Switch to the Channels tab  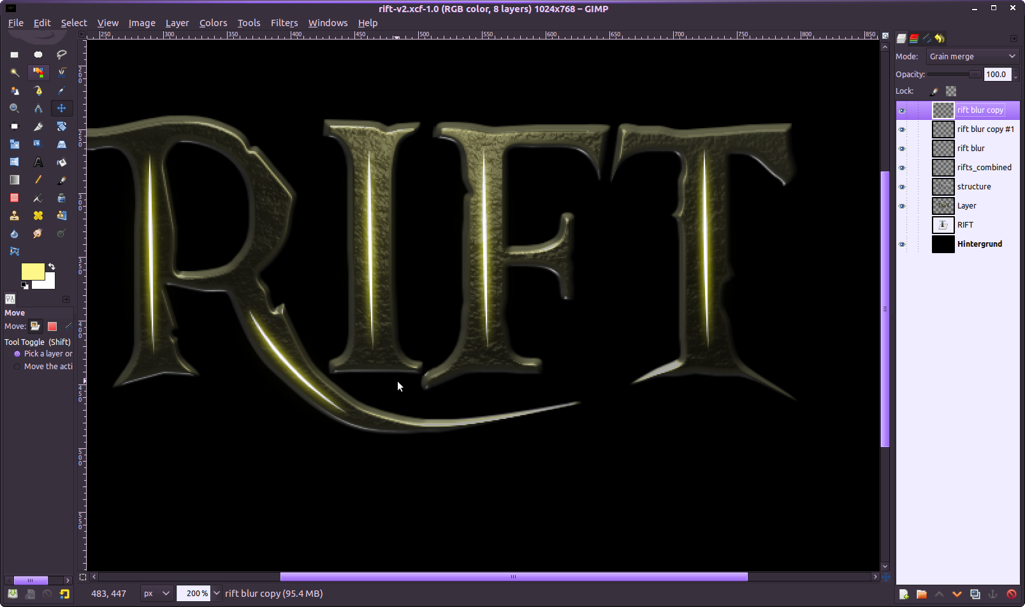pos(914,38)
